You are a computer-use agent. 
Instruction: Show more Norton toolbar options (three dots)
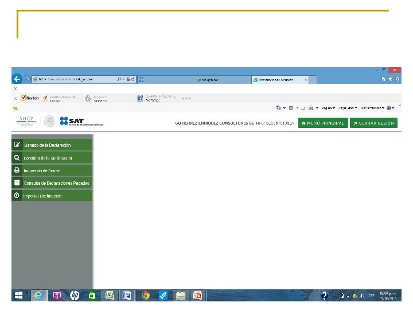(x=186, y=98)
